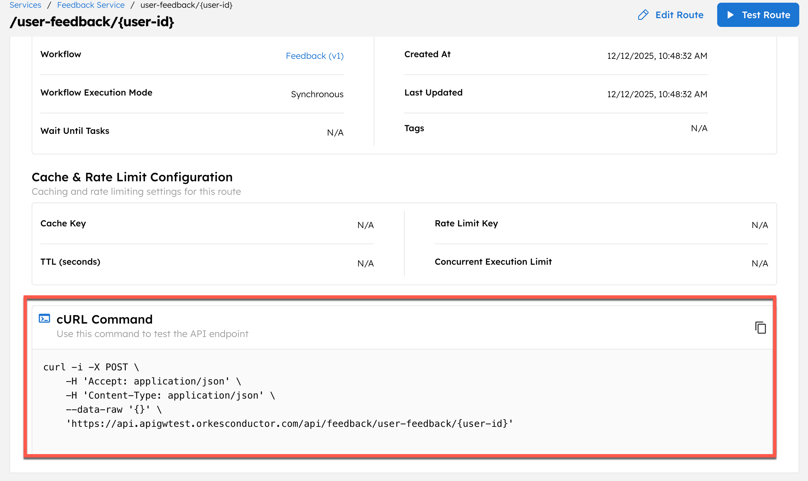This screenshot has height=481, width=808.
Task: Click the terminal icon beside cURL Command
Action: point(44,319)
